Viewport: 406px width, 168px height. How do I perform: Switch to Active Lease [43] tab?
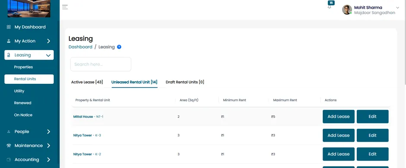pos(87,82)
